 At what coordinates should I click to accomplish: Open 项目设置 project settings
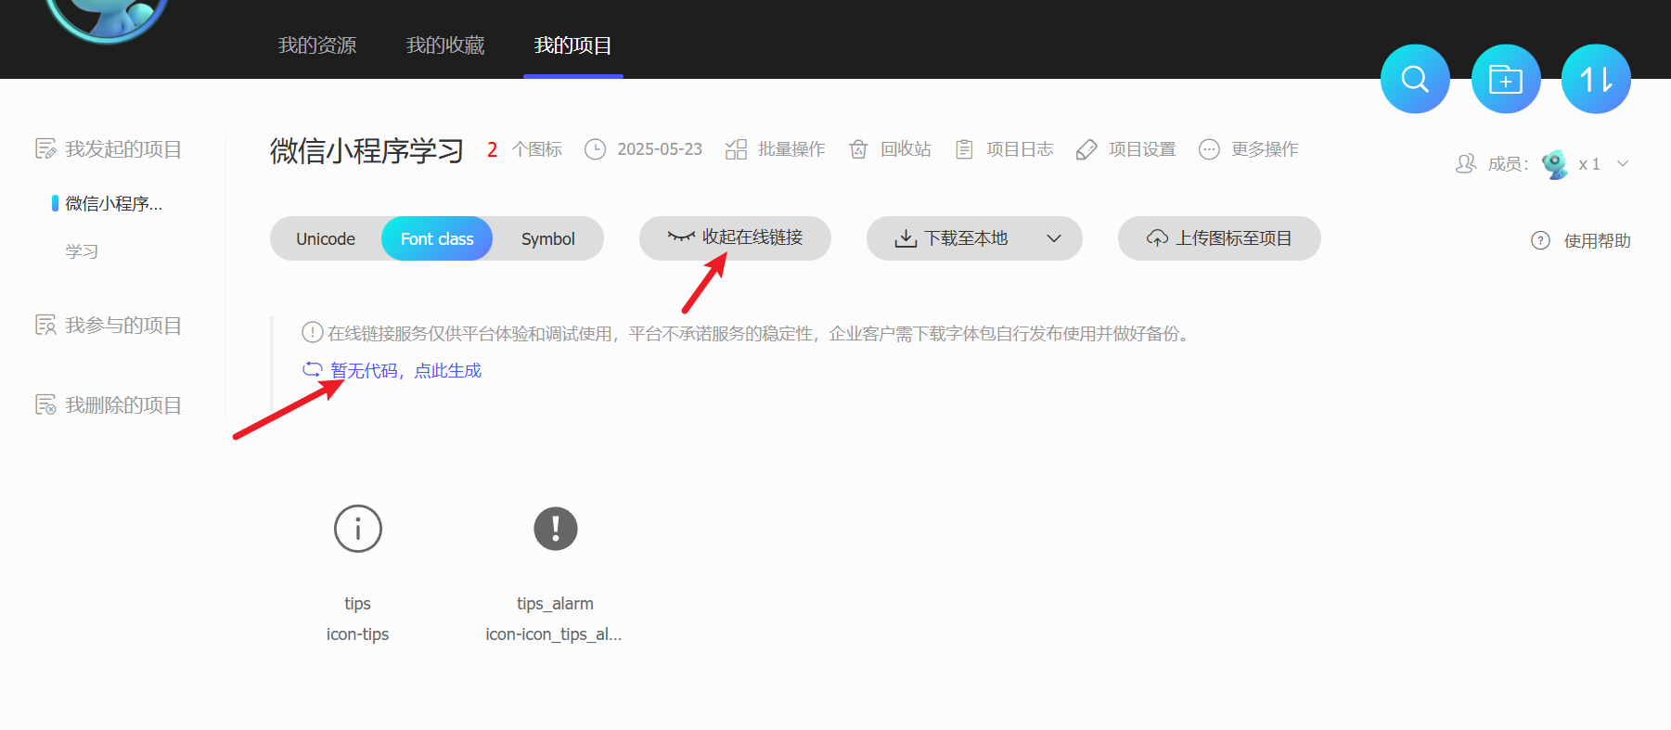coord(1125,149)
